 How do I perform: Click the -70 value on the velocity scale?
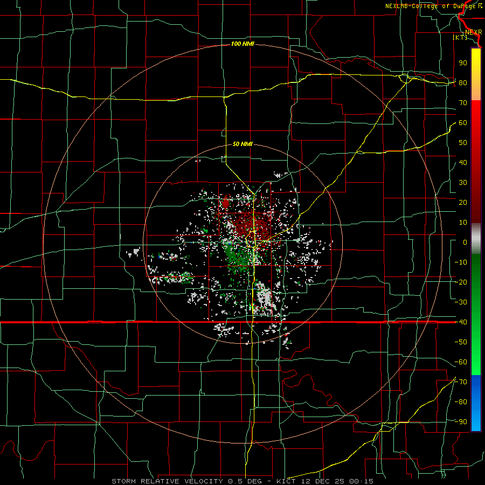point(461,382)
